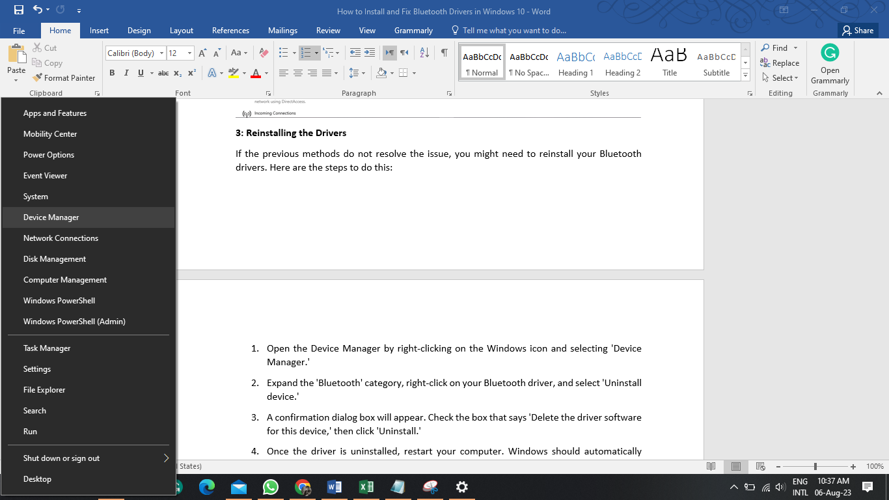Decrease font size with Shrink Font
Image resolution: width=889 pixels, height=500 pixels.
[x=217, y=53]
